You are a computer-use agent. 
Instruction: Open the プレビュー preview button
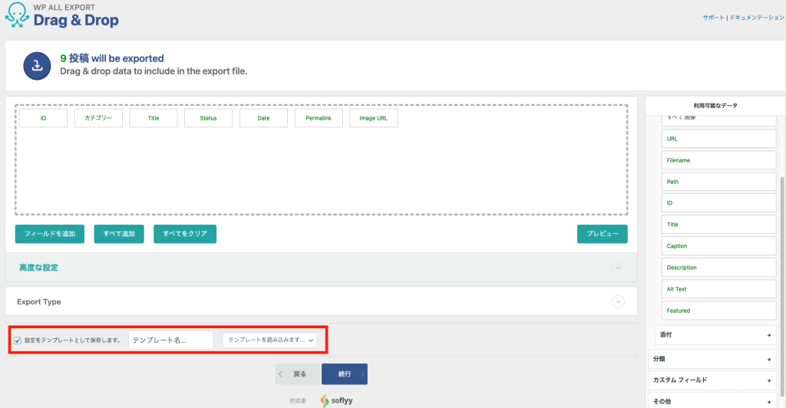[x=602, y=234]
